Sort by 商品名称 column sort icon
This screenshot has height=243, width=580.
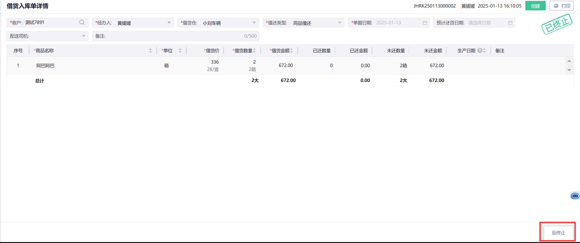point(150,51)
